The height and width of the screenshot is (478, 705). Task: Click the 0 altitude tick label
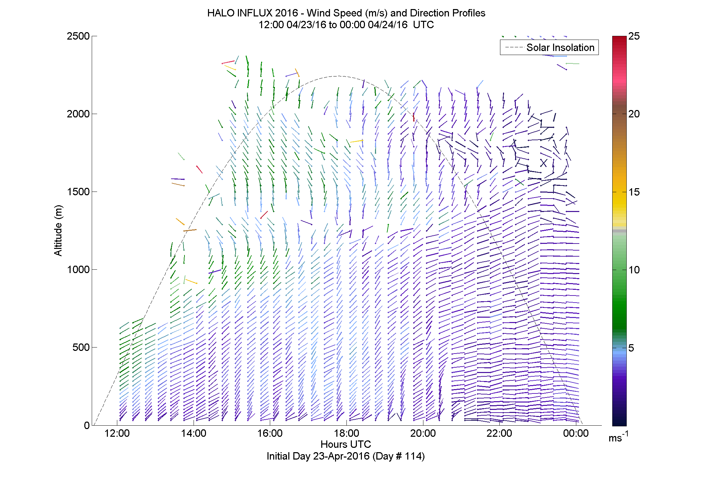click(x=87, y=425)
